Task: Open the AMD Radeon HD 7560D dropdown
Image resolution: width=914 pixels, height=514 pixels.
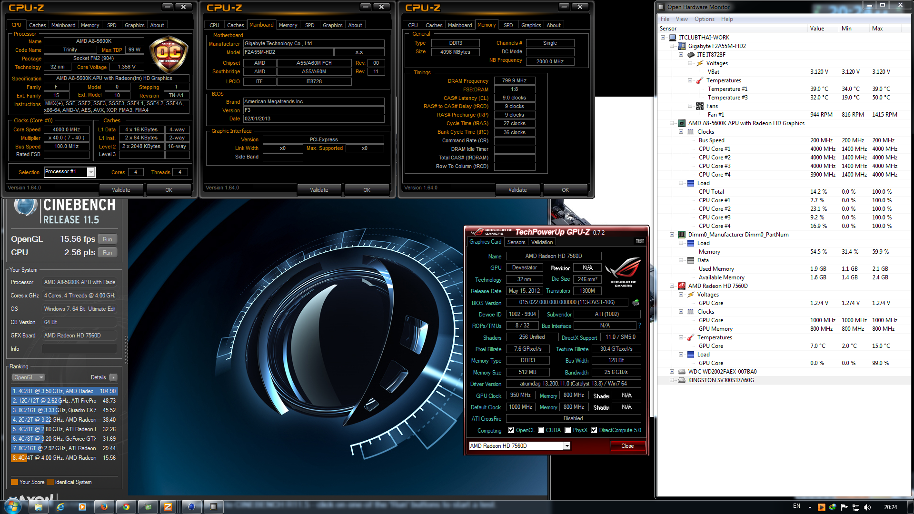Action: 566,446
